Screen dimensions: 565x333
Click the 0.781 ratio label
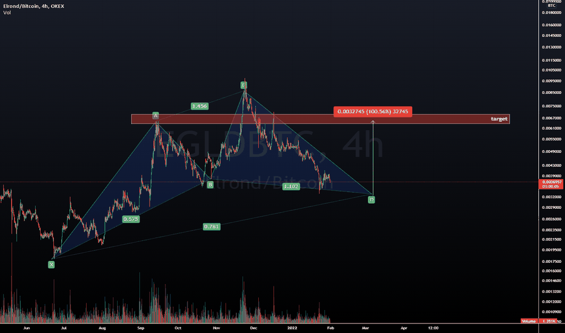click(212, 226)
